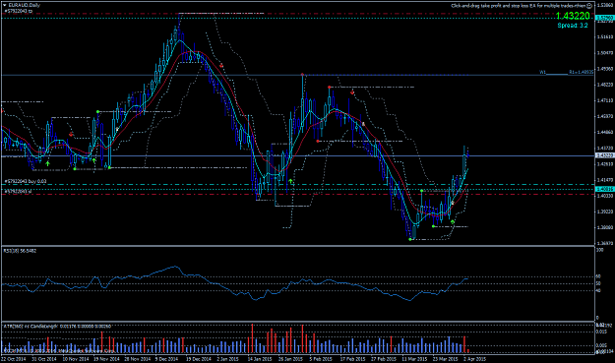Image resolution: width=615 pixels, height=363 pixels.
Task: Click the W1 R1 pivot level label
Action: coord(567,72)
